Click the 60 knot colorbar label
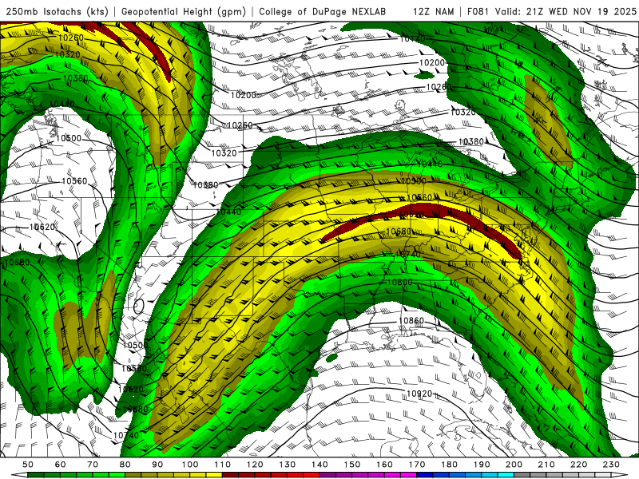 (60, 465)
